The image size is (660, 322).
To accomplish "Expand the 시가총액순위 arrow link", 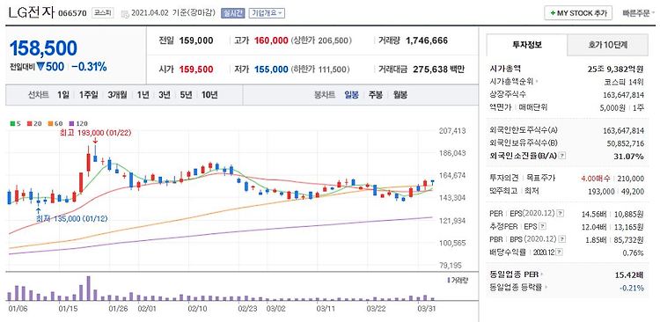I will click(x=537, y=82).
